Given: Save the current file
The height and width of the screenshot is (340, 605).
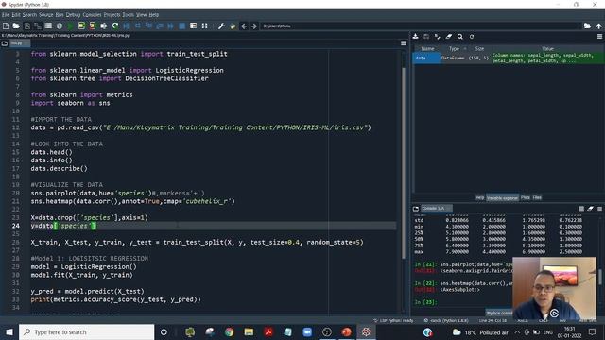Looking at the screenshot, I should pyautogui.click(x=27, y=25).
